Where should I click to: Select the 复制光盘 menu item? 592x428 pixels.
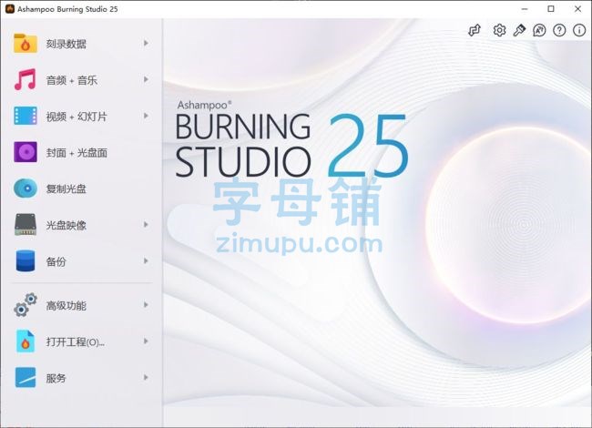click(x=81, y=189)
